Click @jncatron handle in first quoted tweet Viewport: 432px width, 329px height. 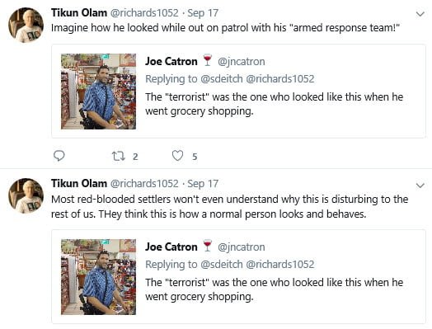(242, 62)
